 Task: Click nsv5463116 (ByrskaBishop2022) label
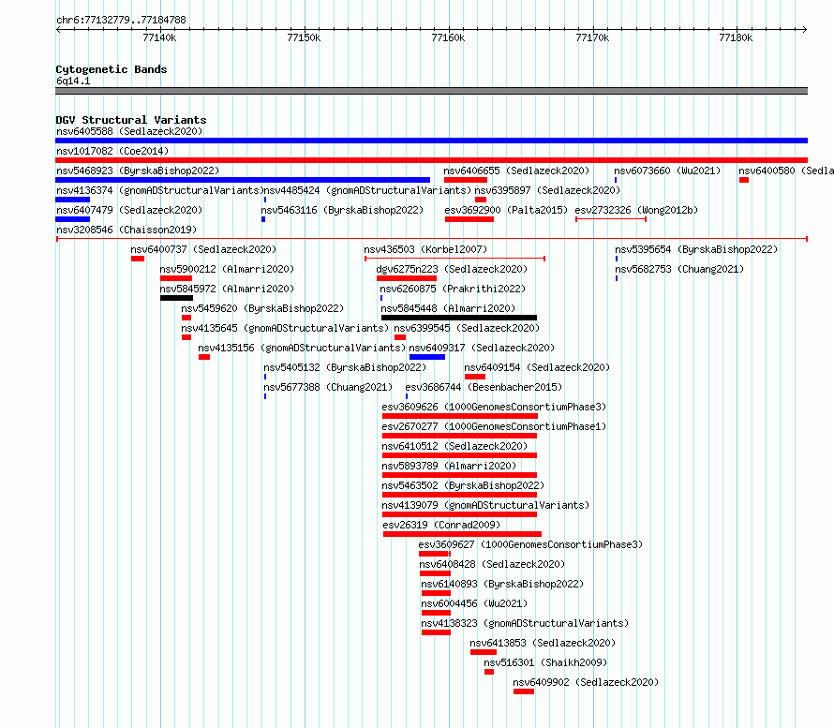(x=342, y=210)
